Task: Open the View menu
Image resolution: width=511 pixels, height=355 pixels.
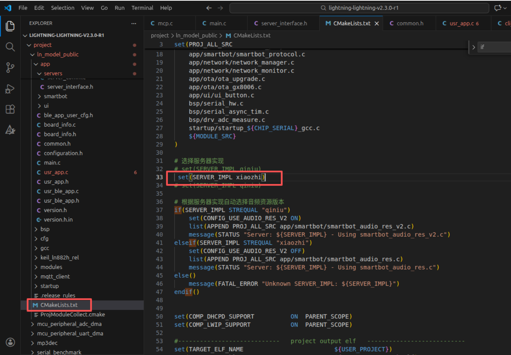Action: pyautogui.click(x=87, y=8)
